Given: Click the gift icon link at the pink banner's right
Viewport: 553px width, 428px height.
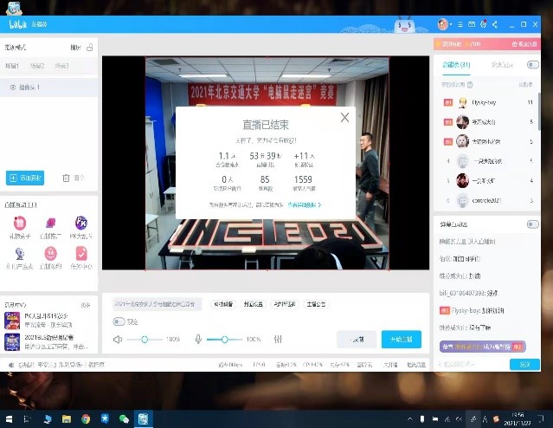Looking at the screenshot, I should 524,44.
